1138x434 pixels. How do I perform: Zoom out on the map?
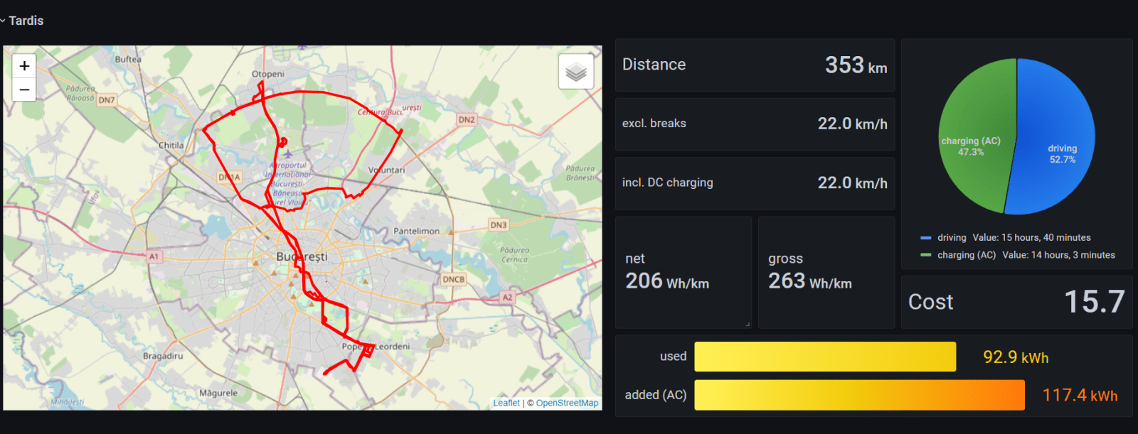point(24,89)
